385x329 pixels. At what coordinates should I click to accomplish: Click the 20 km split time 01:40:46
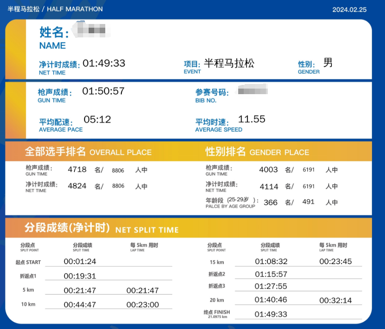coord(271,300)
